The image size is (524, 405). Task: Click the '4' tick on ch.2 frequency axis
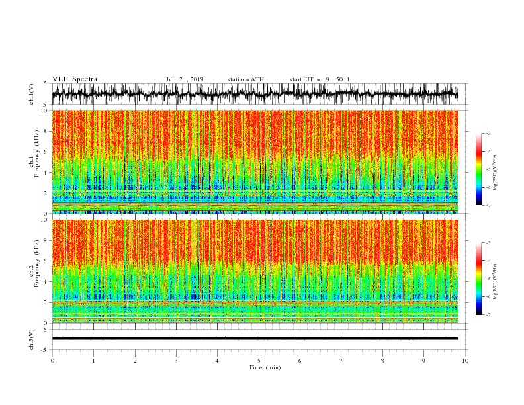46,282
